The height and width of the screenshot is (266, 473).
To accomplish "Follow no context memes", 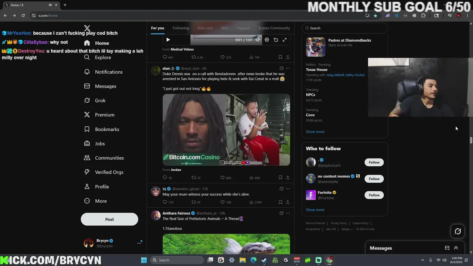I will click(374, 179).
